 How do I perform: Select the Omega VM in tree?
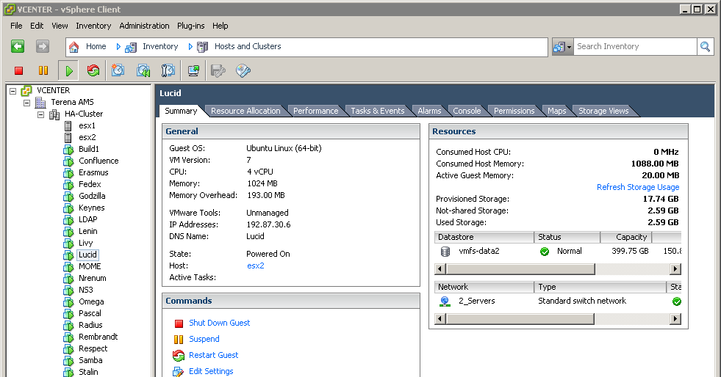(91, 301)
